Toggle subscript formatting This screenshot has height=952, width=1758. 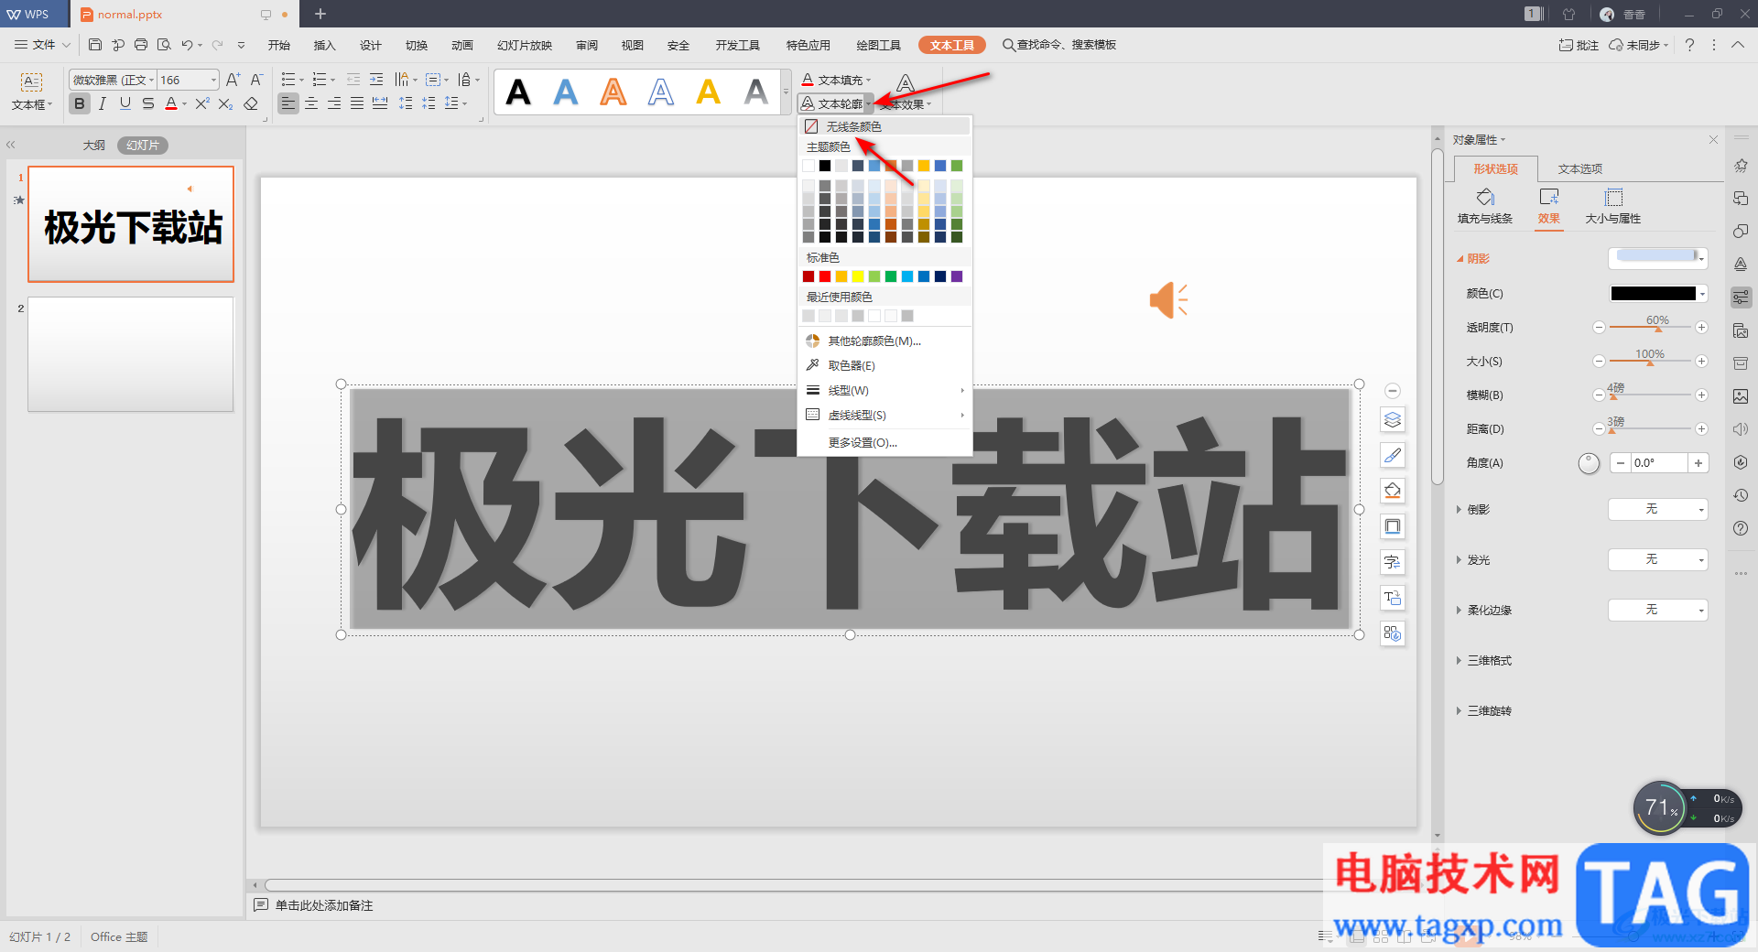click(225, 103)
